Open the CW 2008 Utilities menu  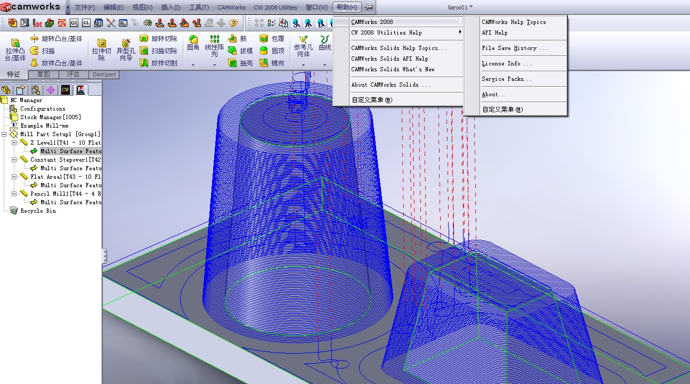point(275,7)
